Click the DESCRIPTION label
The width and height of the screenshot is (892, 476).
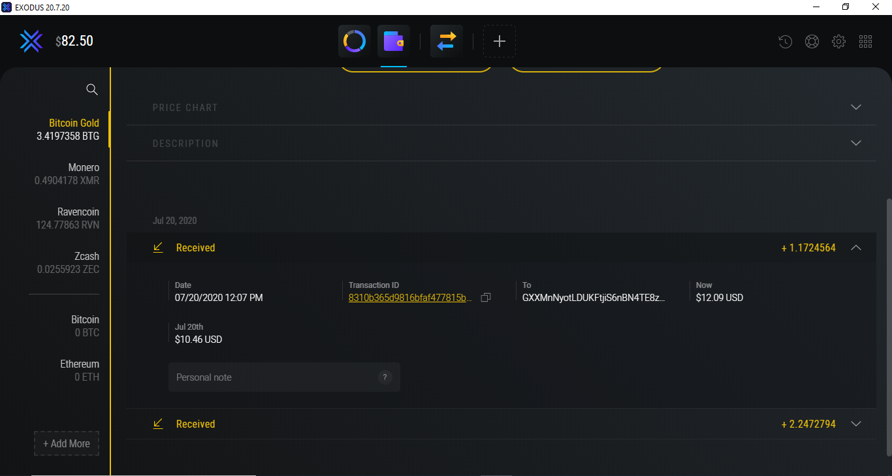pos(185,143)
